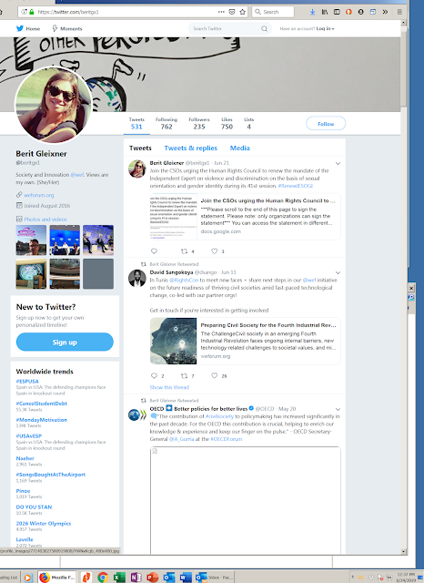Open the weforum.org profile link
Viewport: 424px width, 583px height.
39,195
